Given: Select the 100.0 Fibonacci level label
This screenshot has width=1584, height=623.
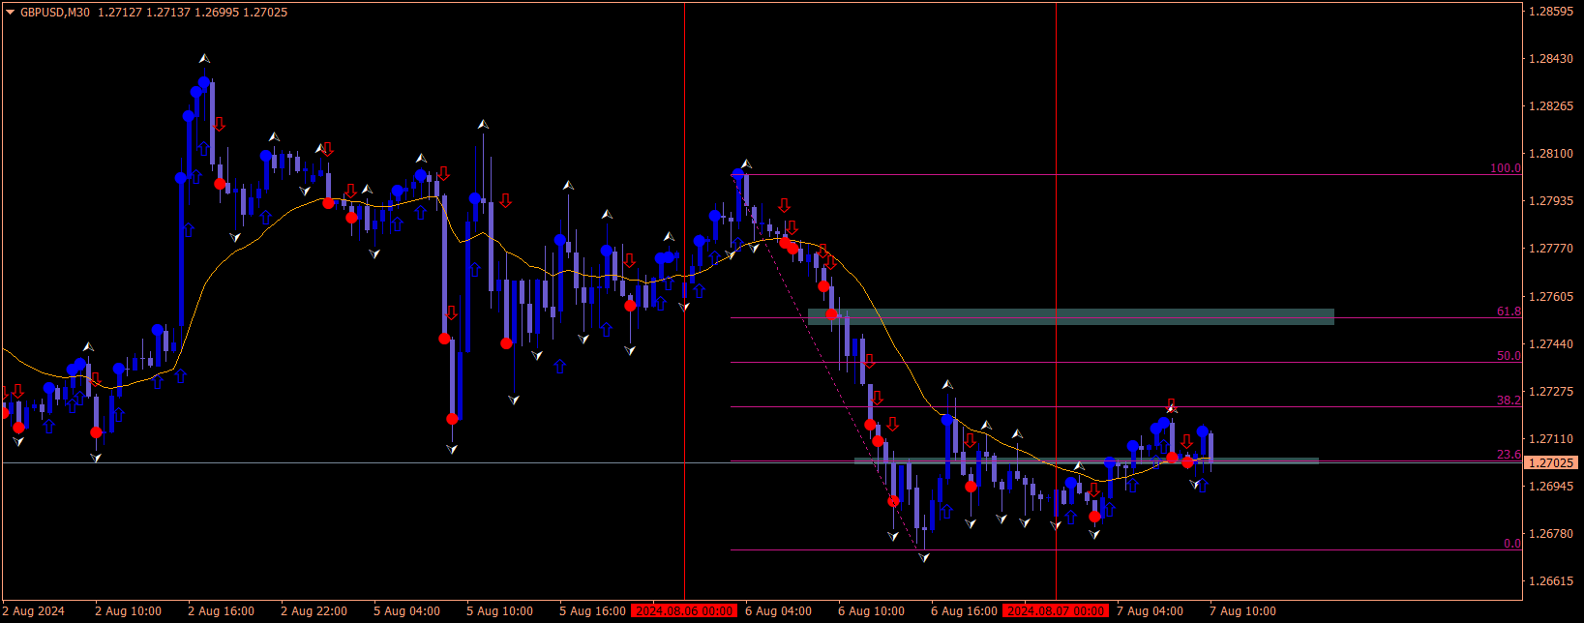Looking at the screenshot, I should (1506, 168).
